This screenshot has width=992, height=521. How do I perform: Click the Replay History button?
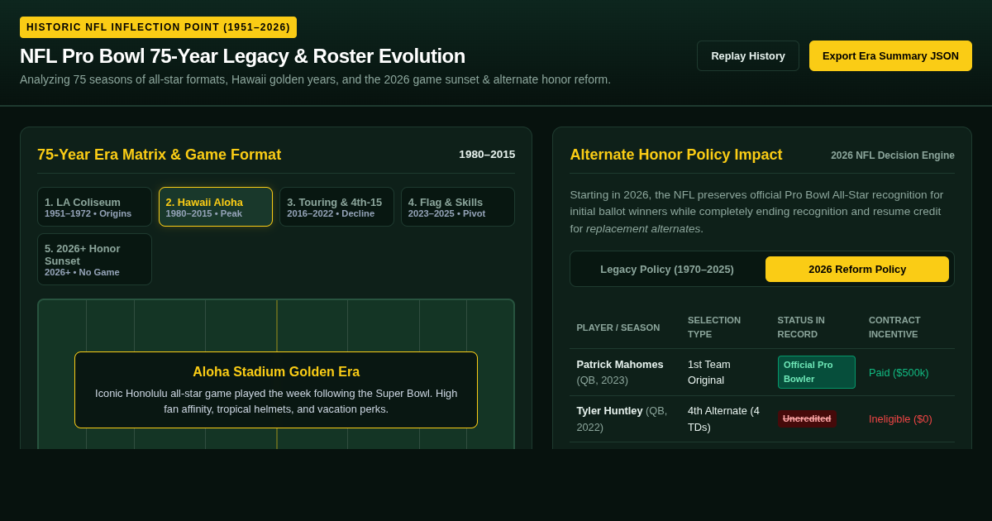click(748, 55)
